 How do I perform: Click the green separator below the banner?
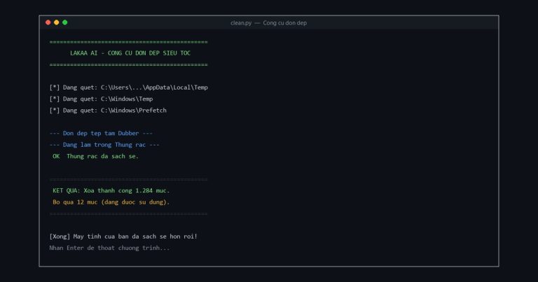tap(129, 65)
